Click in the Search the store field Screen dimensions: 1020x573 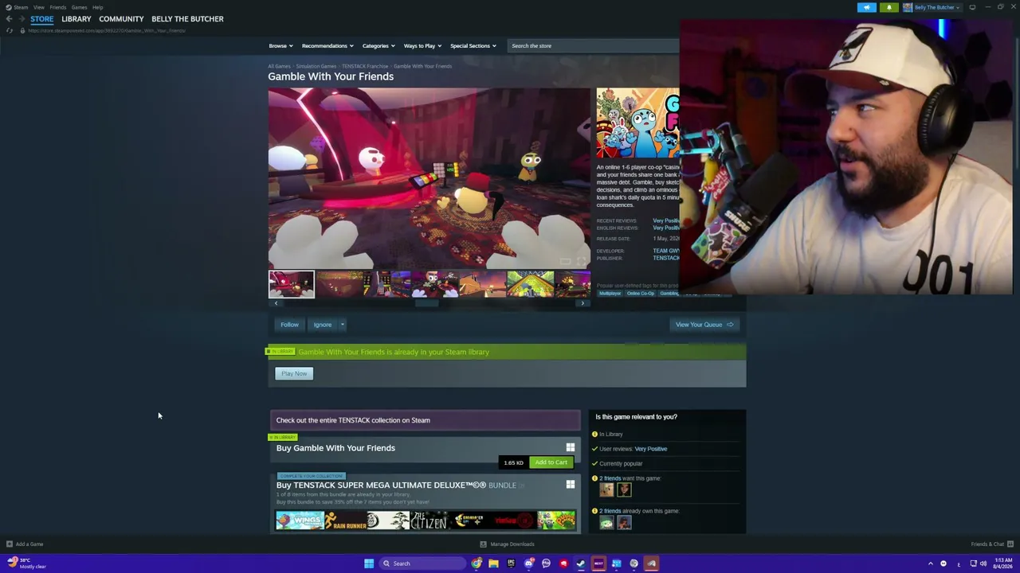point(593,46)
